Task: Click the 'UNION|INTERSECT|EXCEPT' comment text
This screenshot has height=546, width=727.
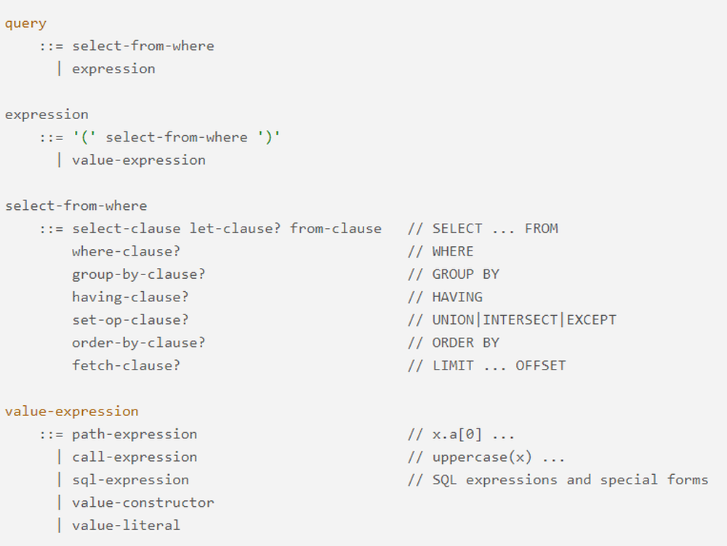Action: click(523, 320)
